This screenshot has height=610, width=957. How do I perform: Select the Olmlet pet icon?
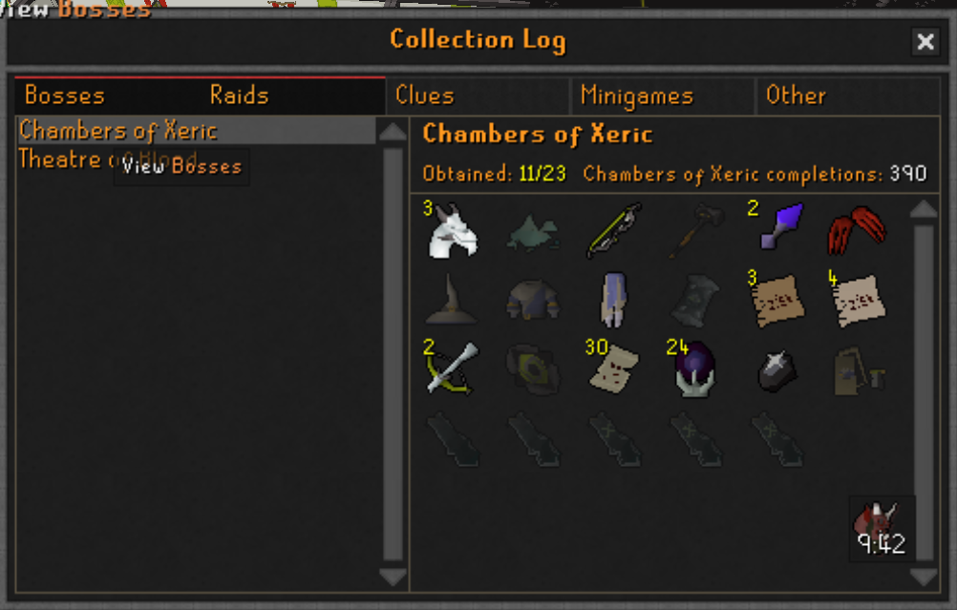point(453,231)
